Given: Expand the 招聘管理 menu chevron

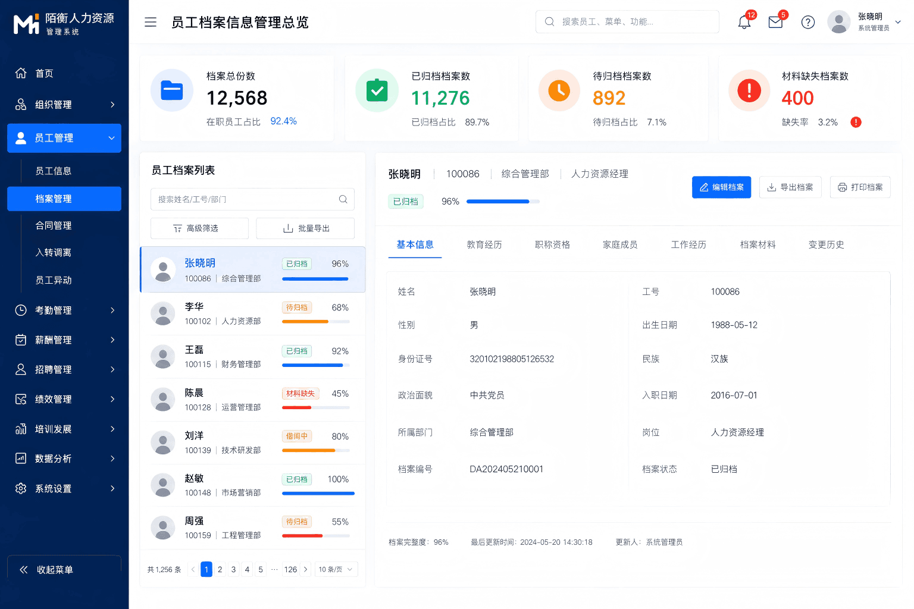Looking at the screenshot, I should coord(112,369).
